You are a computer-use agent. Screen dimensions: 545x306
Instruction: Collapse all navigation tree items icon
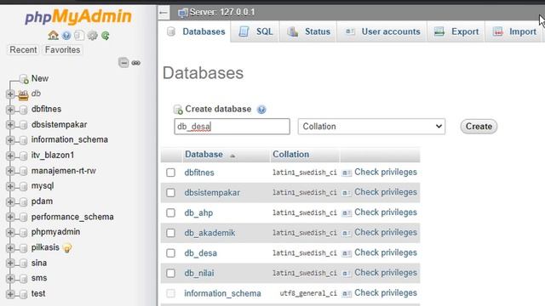point(123,63)
